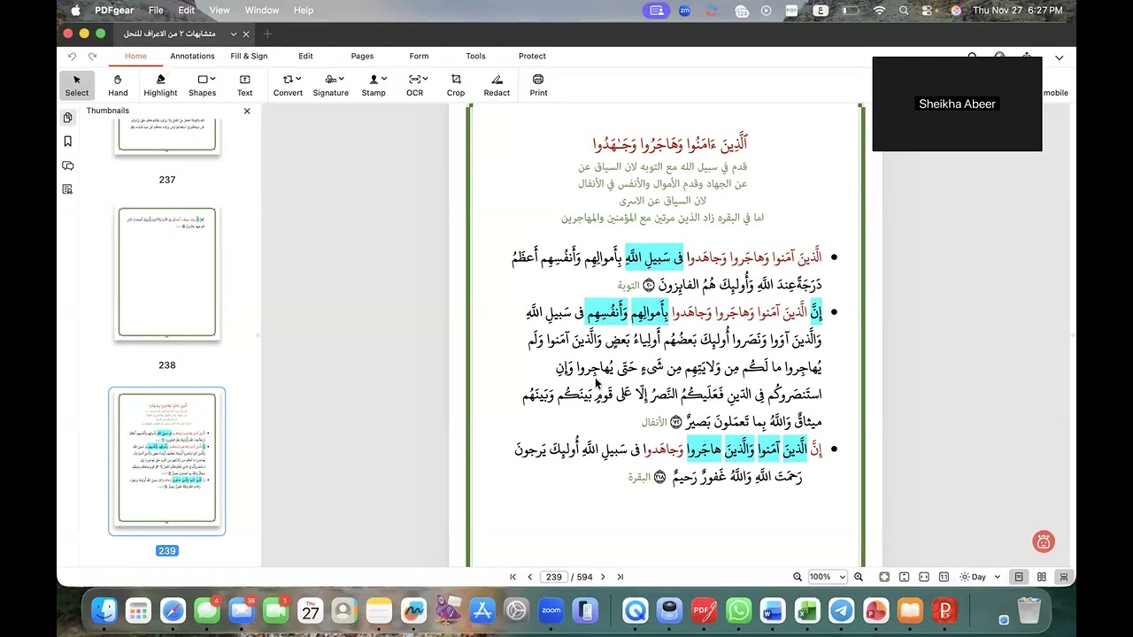Open the Window menu in menu bar
The height and width of the screenshot is (637, 1133).
pyautogui.click(x=262, y=10)
